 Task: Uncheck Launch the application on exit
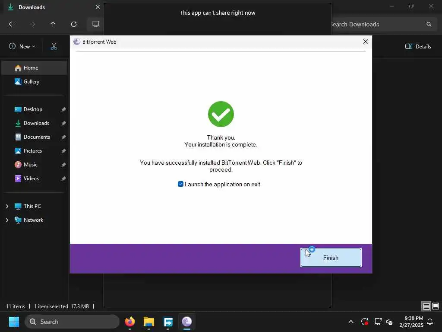[181, 184]
